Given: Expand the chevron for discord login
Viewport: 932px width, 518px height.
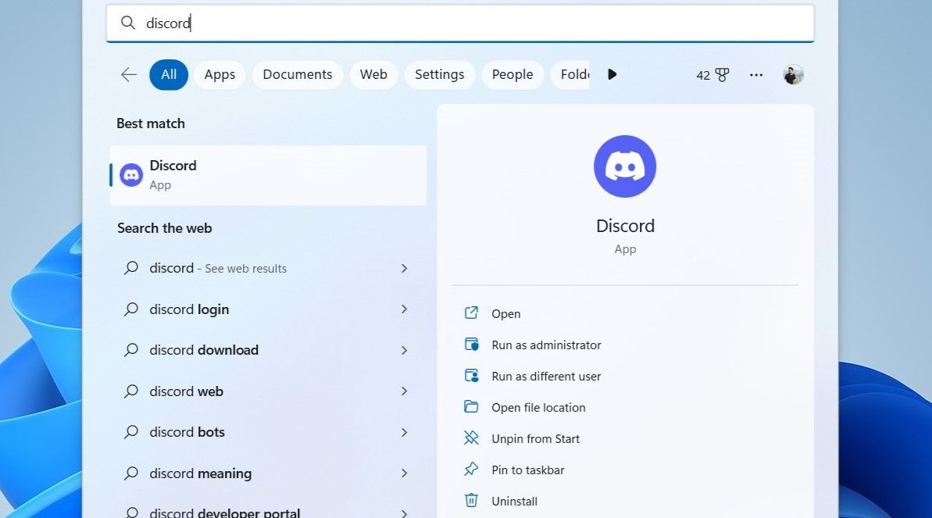Looking at the screenshot, I should click(404, 309).
